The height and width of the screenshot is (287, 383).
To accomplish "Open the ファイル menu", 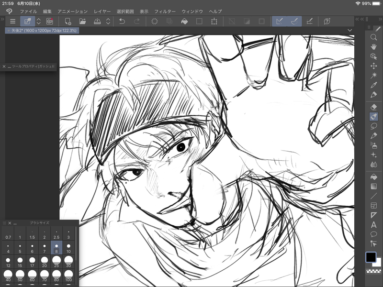I will 28,11.
